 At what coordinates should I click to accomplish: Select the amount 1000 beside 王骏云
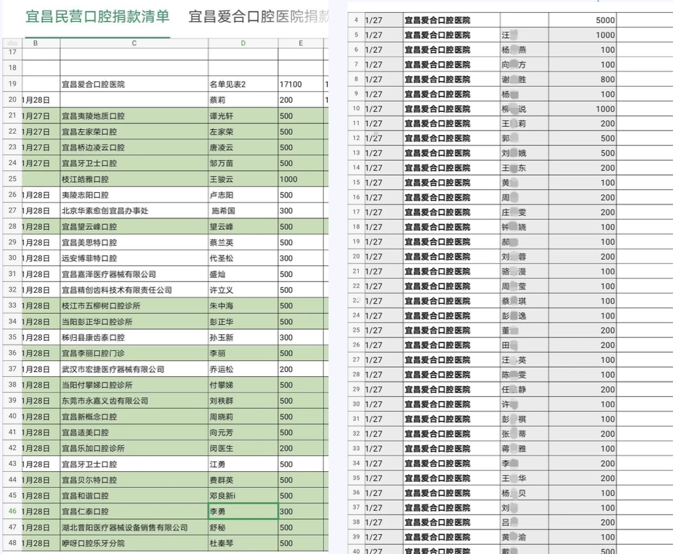(301, 180)
